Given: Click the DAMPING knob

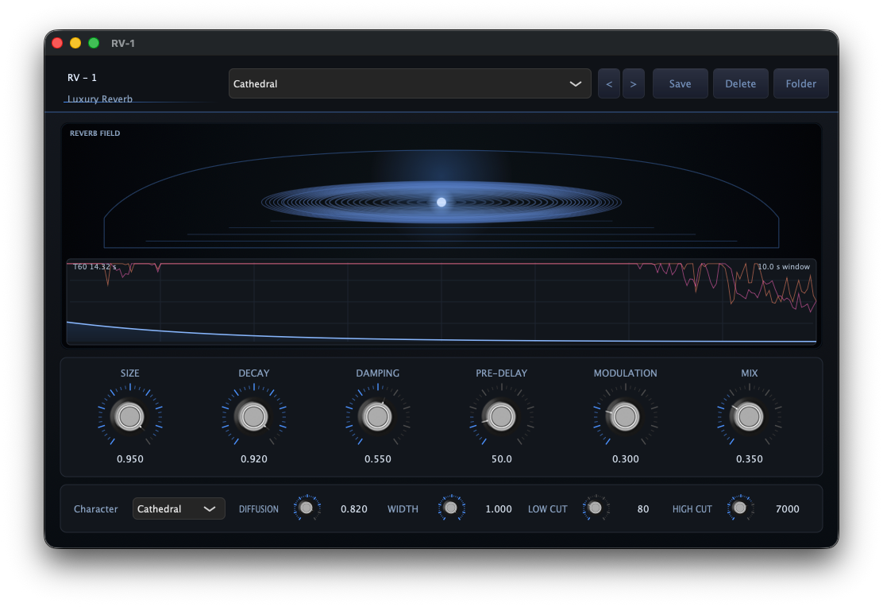Looking at the screenshot, I should (378, 416).
